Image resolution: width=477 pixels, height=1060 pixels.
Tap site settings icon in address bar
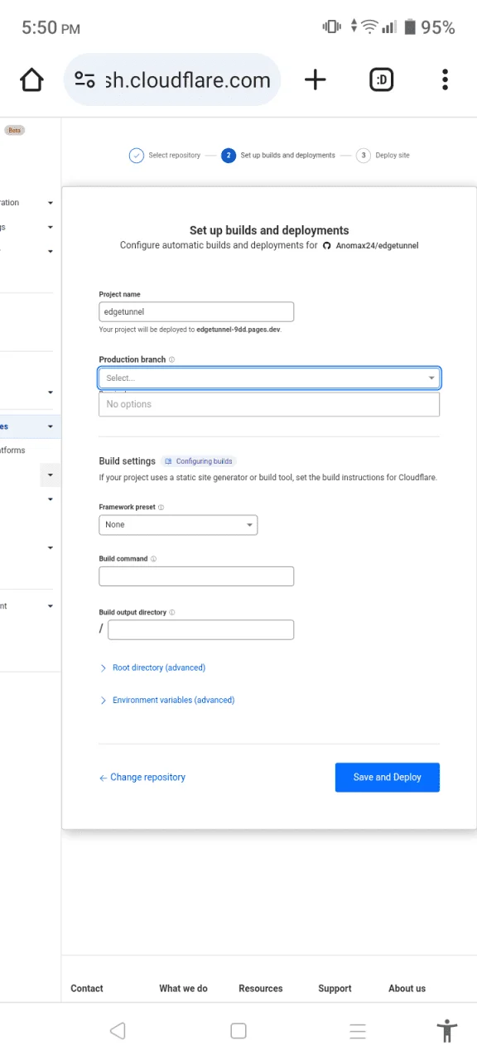(84, 79)
